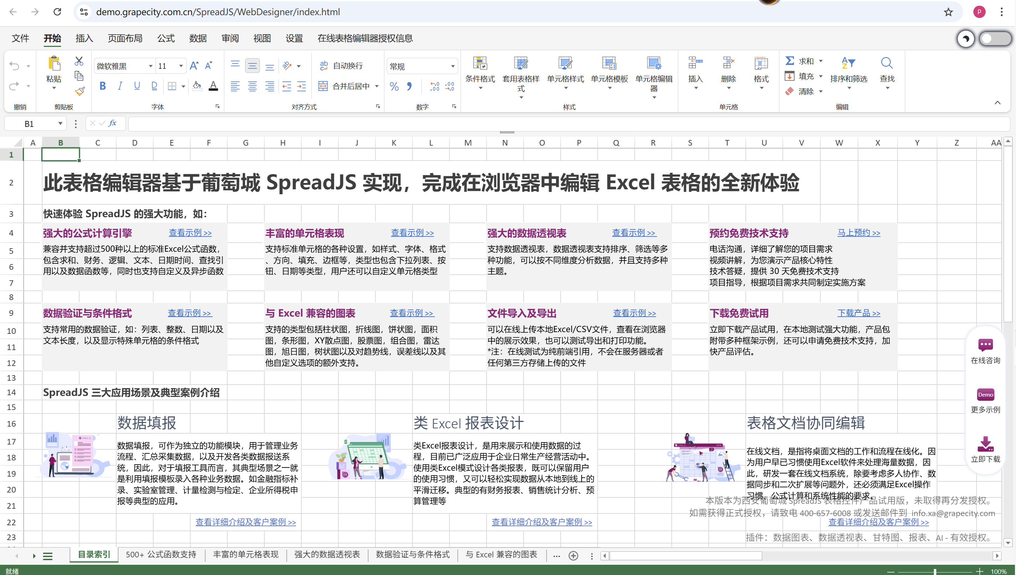Apply percent style format
Image resolution: width=1016 pixels, height=575 pixels.
[394, 86]
